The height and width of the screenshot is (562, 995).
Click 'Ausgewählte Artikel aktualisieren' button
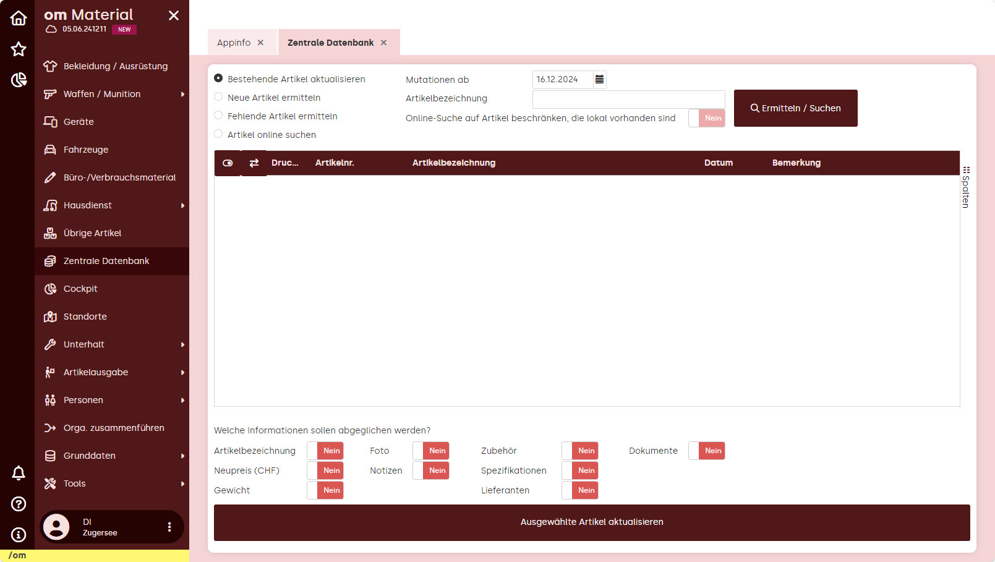[591, 522]
